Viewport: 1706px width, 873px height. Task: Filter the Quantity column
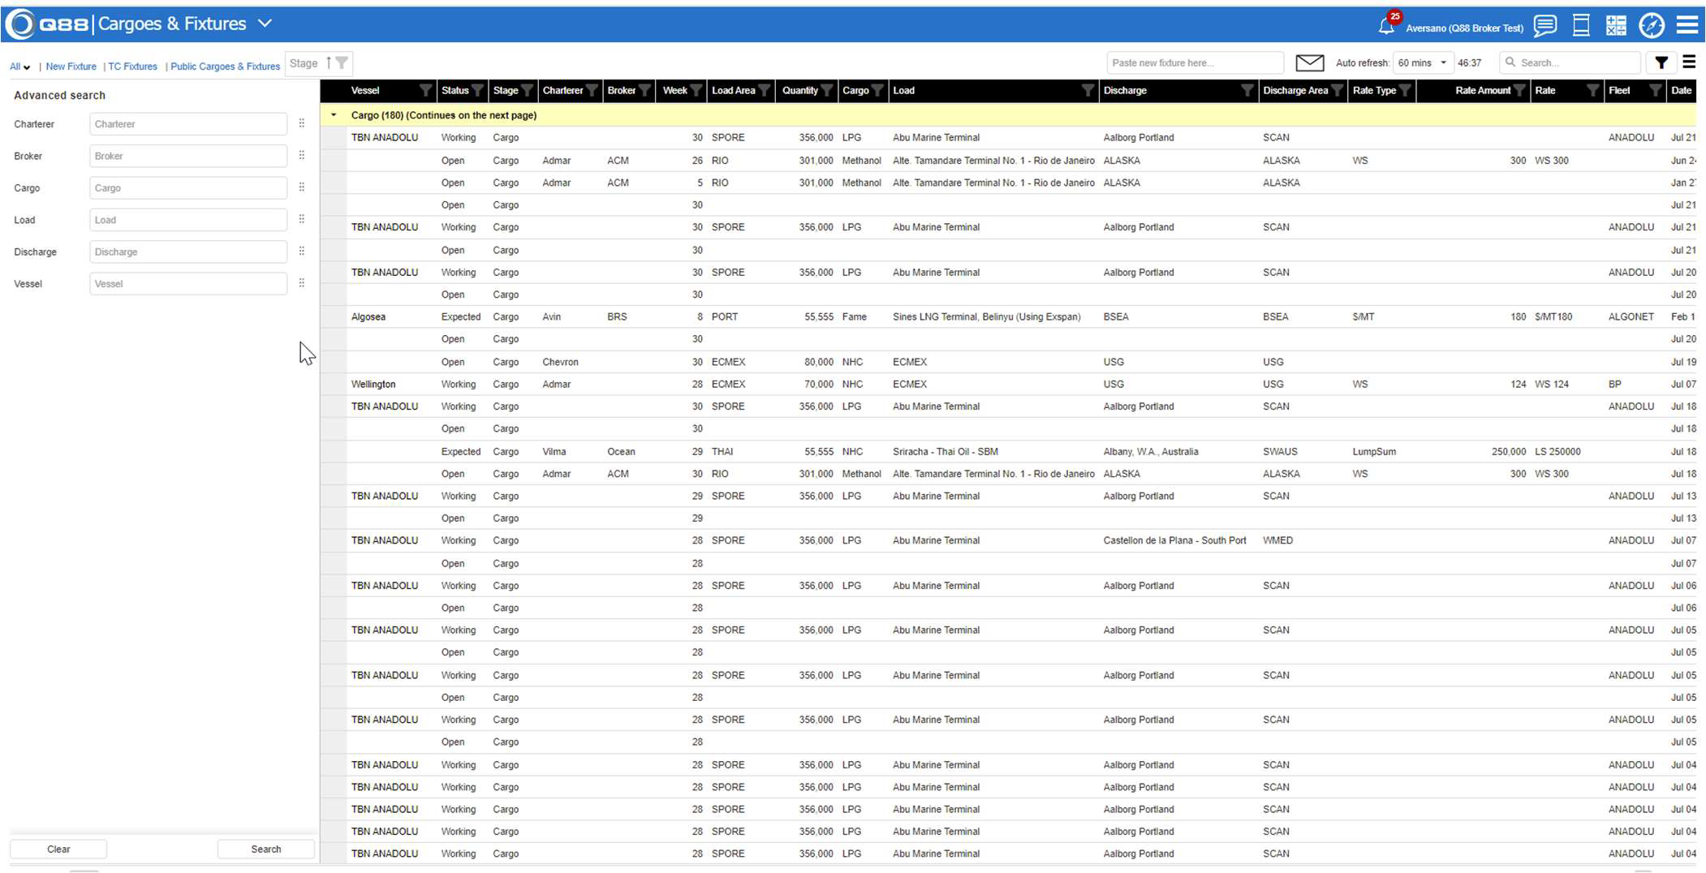[826, 91]
